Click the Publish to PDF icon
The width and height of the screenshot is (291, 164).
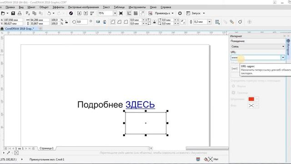coord(92,13)
